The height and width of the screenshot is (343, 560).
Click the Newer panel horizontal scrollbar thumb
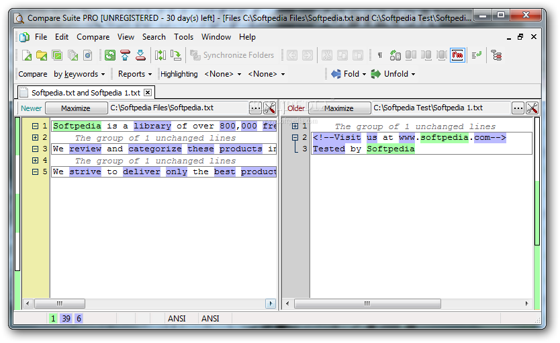(59, 304)
